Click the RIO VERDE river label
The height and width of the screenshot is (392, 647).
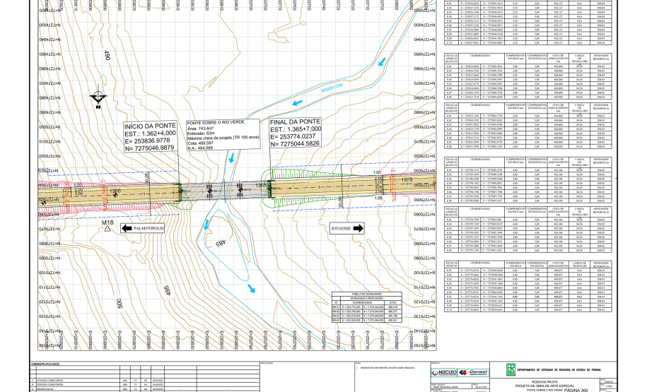coord(332,88)
